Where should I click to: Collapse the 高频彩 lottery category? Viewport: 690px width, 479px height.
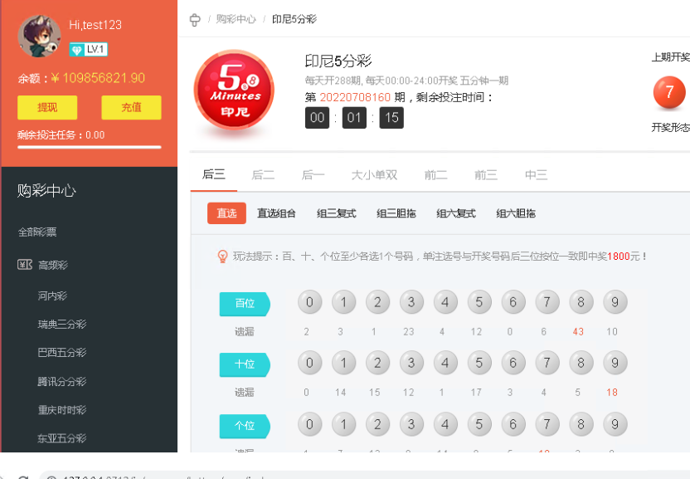pos(52,263)
